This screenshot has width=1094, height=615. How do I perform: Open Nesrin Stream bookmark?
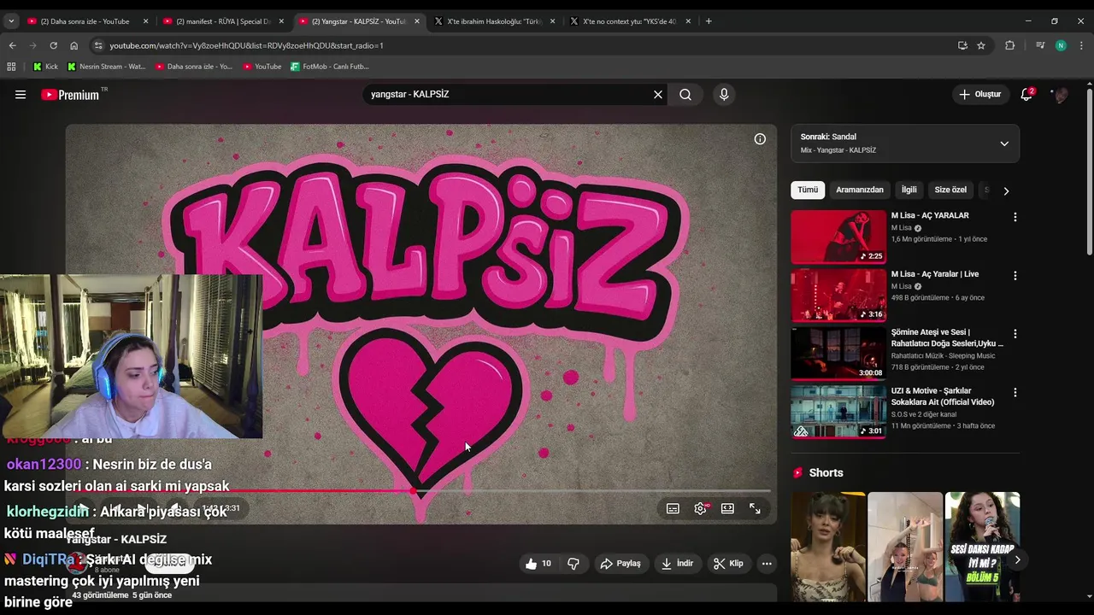point(107,67)
